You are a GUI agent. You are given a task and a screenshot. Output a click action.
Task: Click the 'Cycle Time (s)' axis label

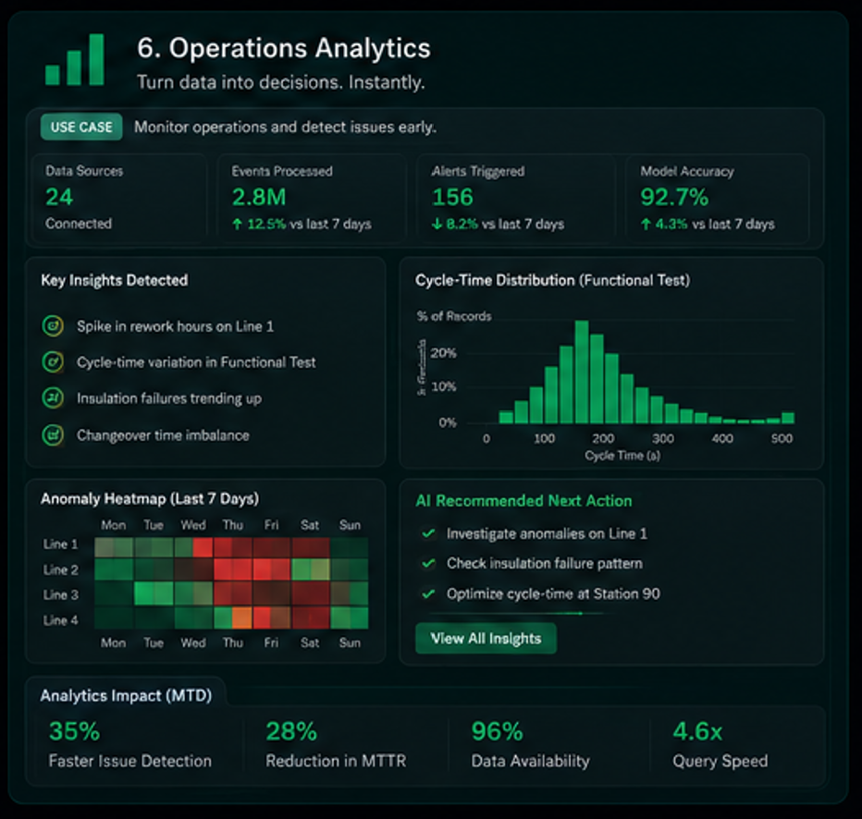[622, 456]
